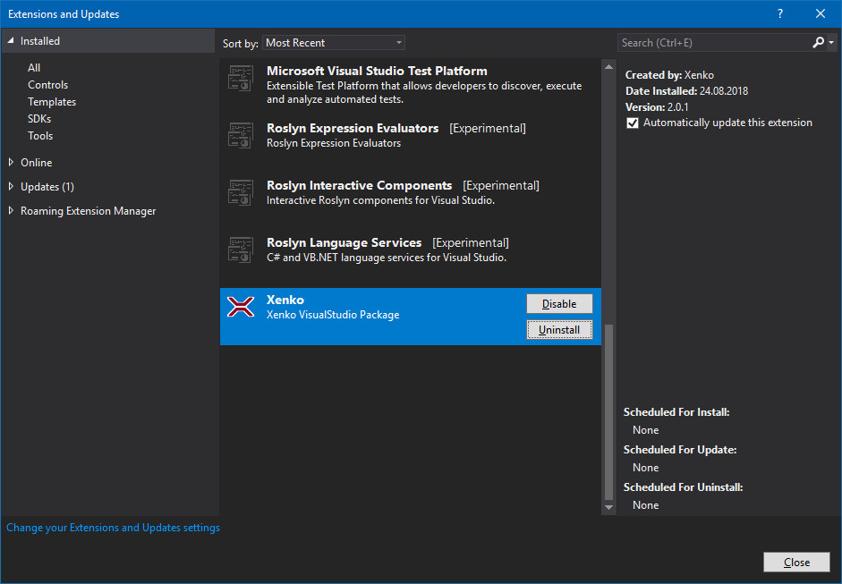Viewport: 842px width, 584px height.
Task: Toggle Automatically update this extension checkbox
Action: click(x=633, y=123)
